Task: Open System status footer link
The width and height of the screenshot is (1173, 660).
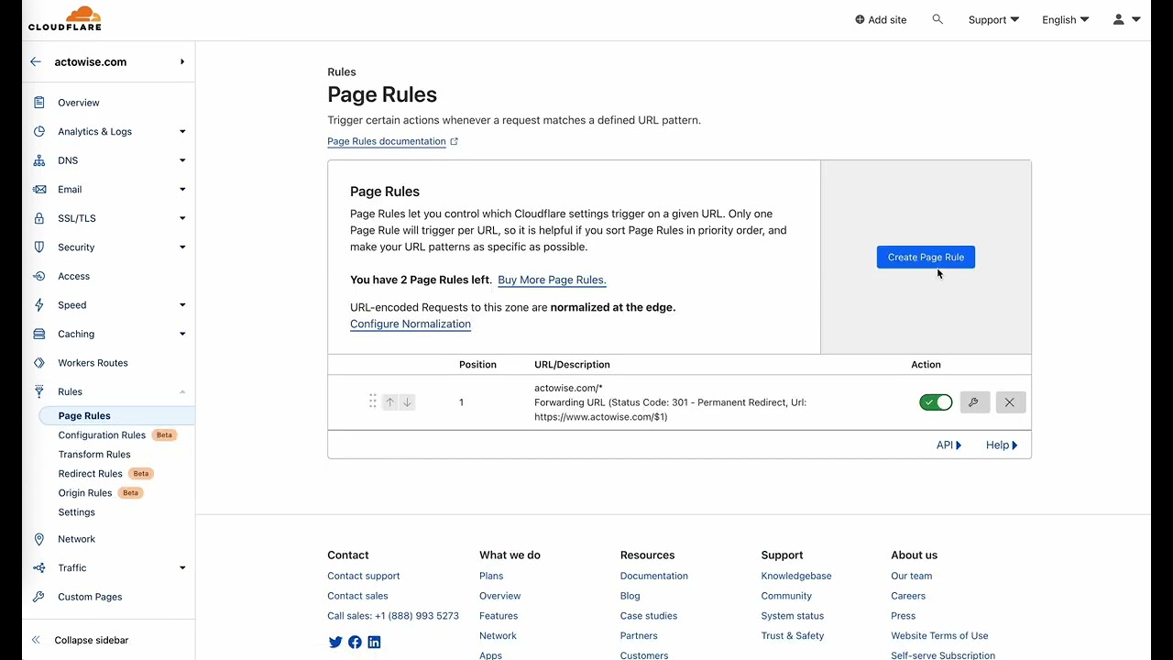Action: (793, 616)
